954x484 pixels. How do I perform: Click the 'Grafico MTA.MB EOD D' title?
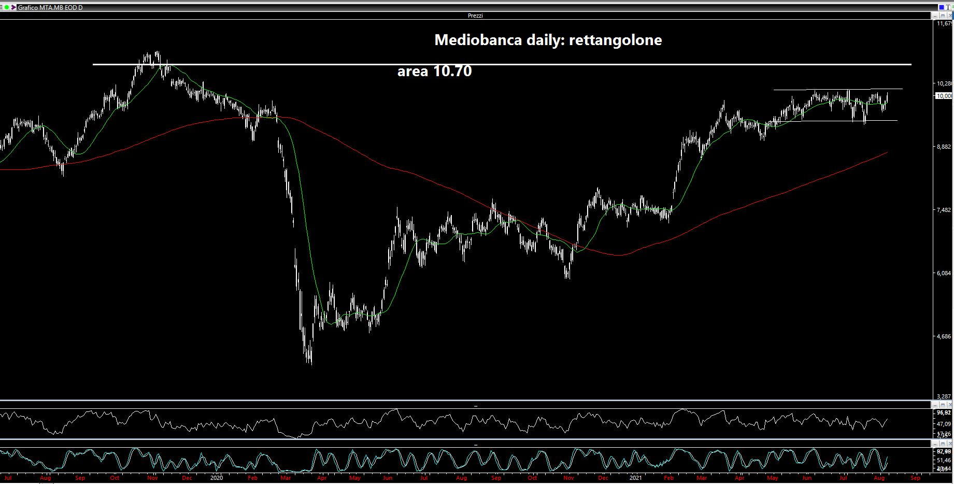(x=50, y=7)
